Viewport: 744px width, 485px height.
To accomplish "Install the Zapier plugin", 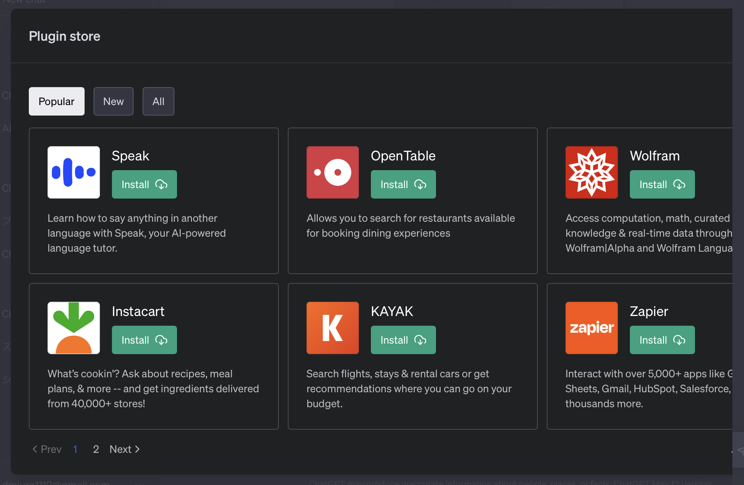I will coord(662,340).
